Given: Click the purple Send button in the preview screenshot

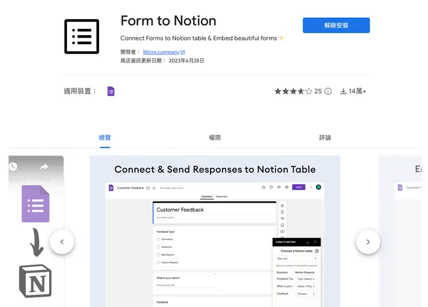Looking at the screenshot, I should pos(298,187).
